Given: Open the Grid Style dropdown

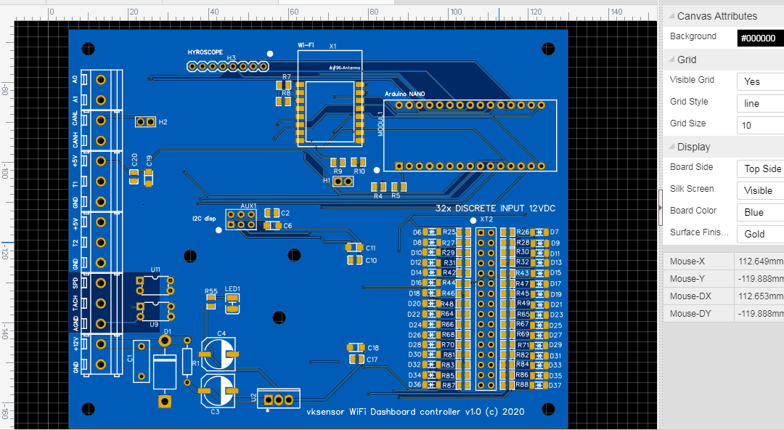Looking at the screenshot, I should 759,104.
